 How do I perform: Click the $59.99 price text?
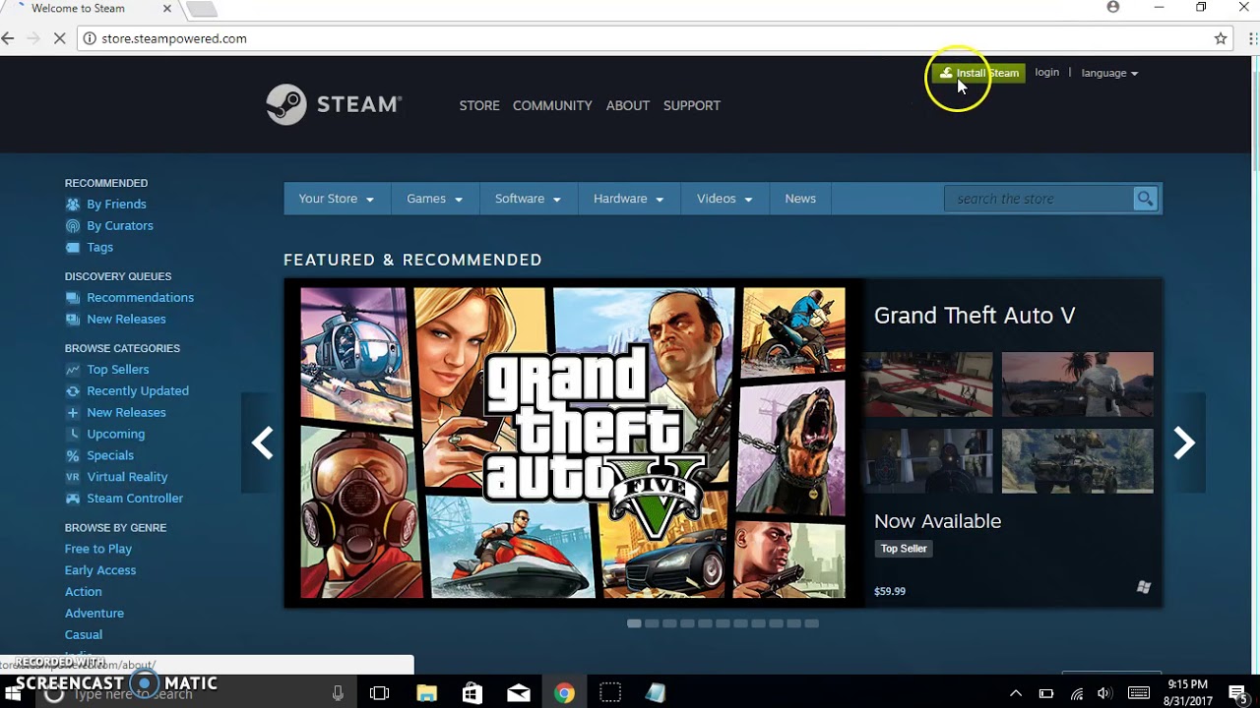[890, 591]
